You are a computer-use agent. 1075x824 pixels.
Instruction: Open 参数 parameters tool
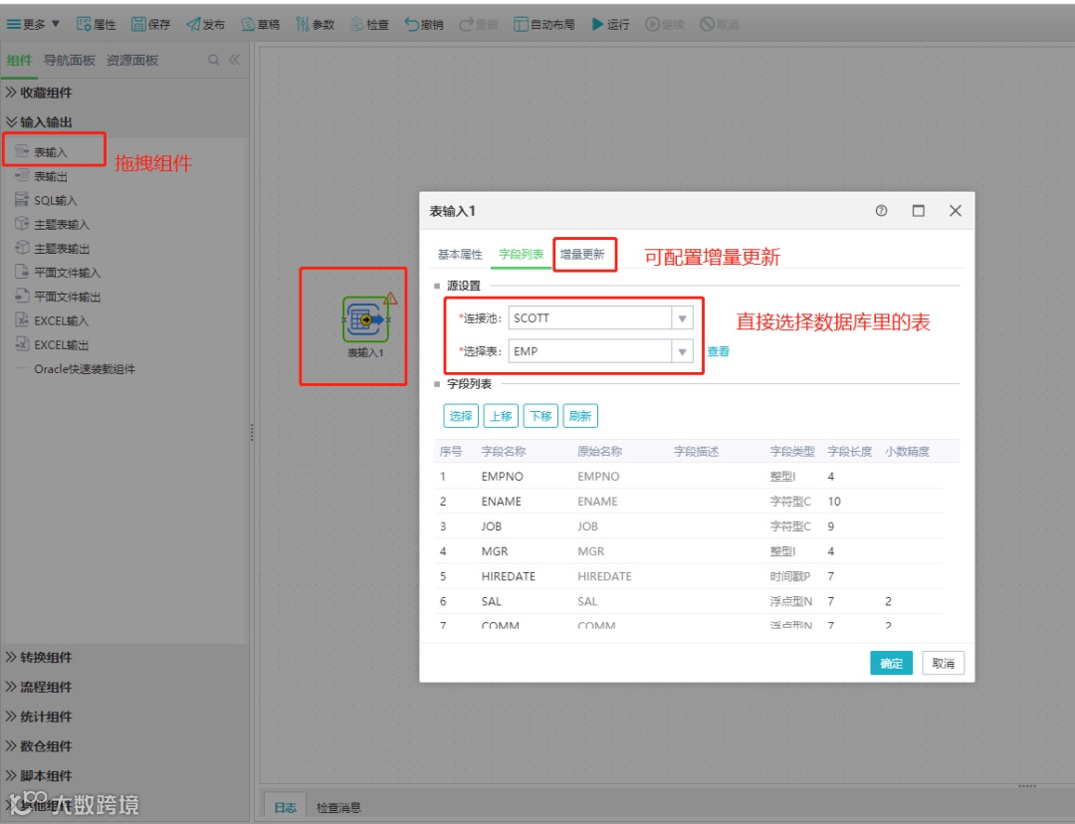coord(316,24)
